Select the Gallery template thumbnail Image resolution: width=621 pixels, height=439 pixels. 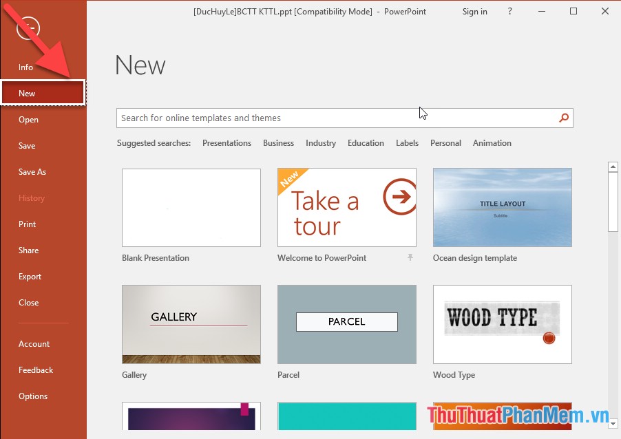[x=191, y=324]
